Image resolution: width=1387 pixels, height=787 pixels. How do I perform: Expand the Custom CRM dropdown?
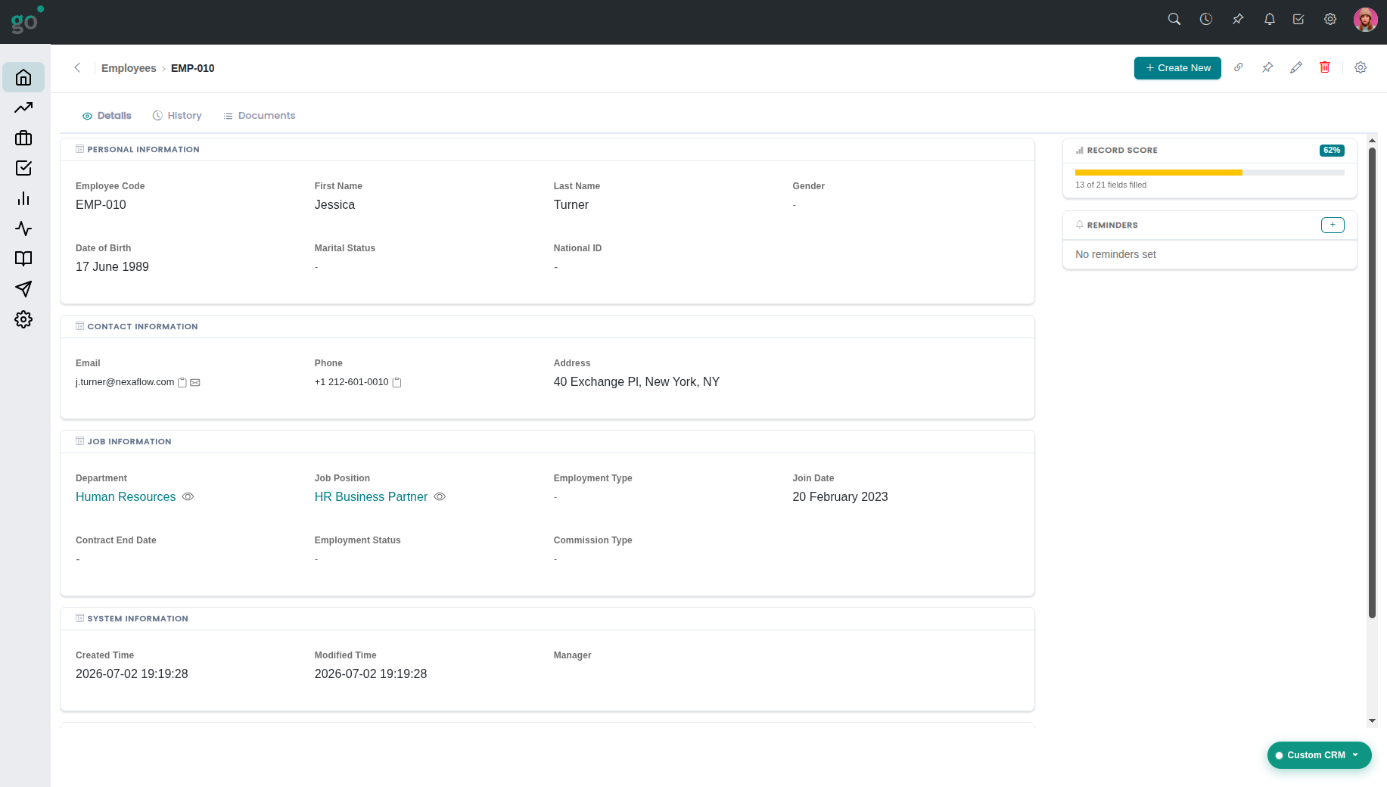tap(1319, 755)
